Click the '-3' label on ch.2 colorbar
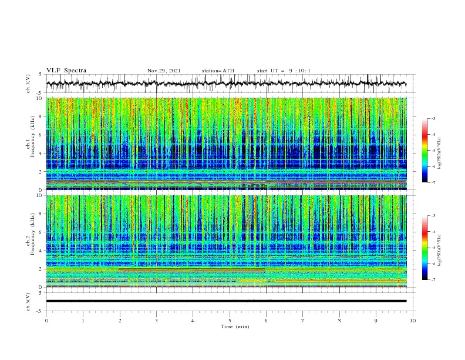Screen dimensions: 465x360 [x=433, y=216]
